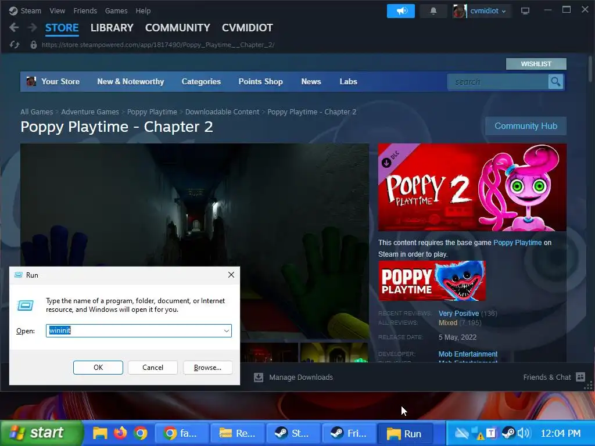
Task: Click the volume tray icon
Action: 524,433
